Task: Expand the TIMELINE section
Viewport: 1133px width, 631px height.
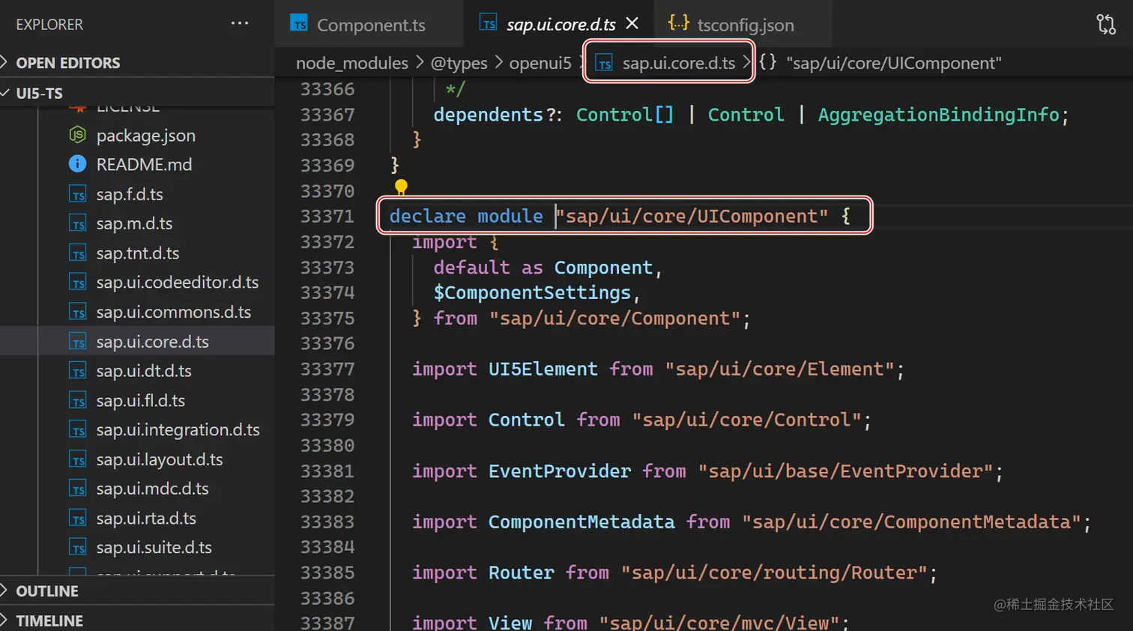Action: tap(137, 620)
